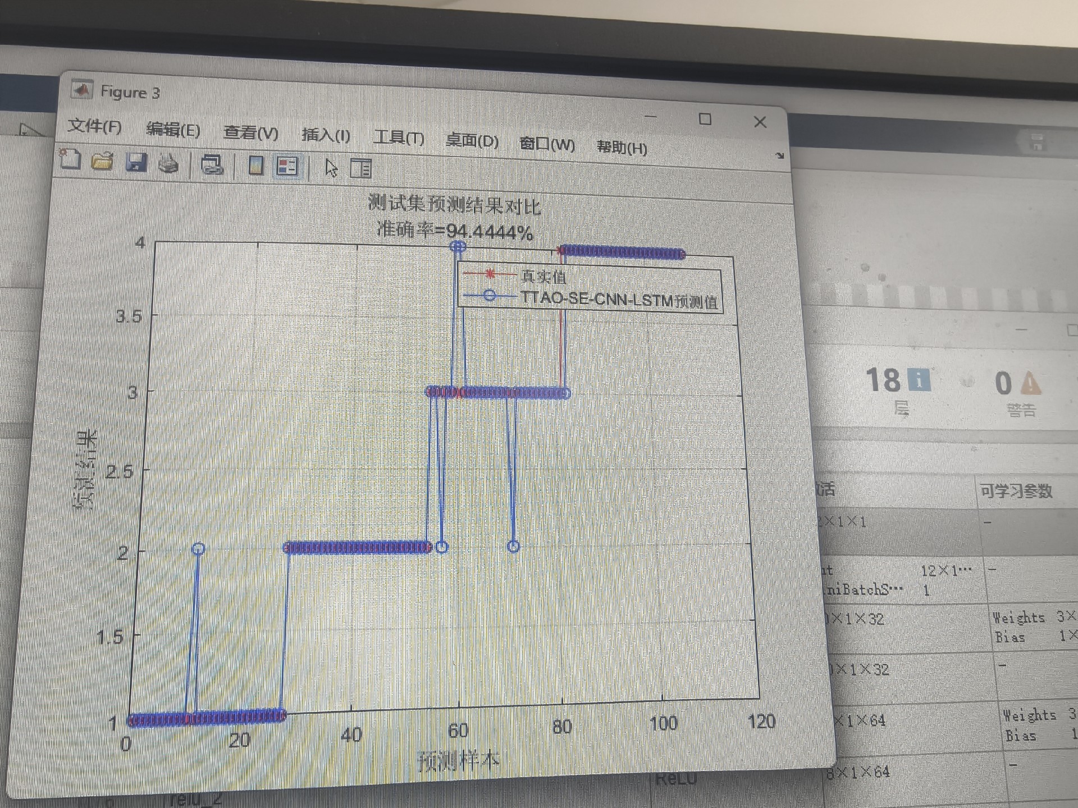Click the Open File folder icon
Image resolution: width=1078 pixels, height=808 pixels.
[x=103, y=161]
